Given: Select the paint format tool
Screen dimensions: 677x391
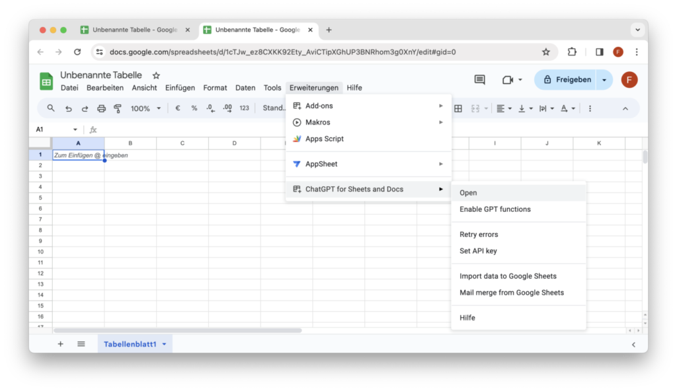Looking at the screenshot, I should tap(118, 109).
